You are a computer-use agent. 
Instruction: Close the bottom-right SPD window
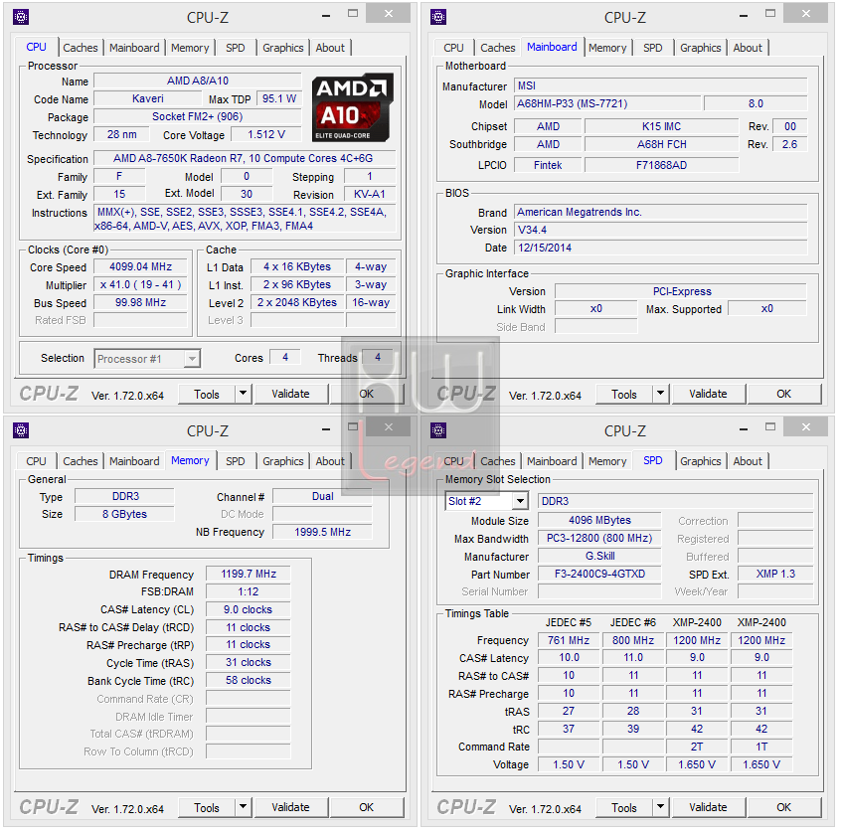805,427
